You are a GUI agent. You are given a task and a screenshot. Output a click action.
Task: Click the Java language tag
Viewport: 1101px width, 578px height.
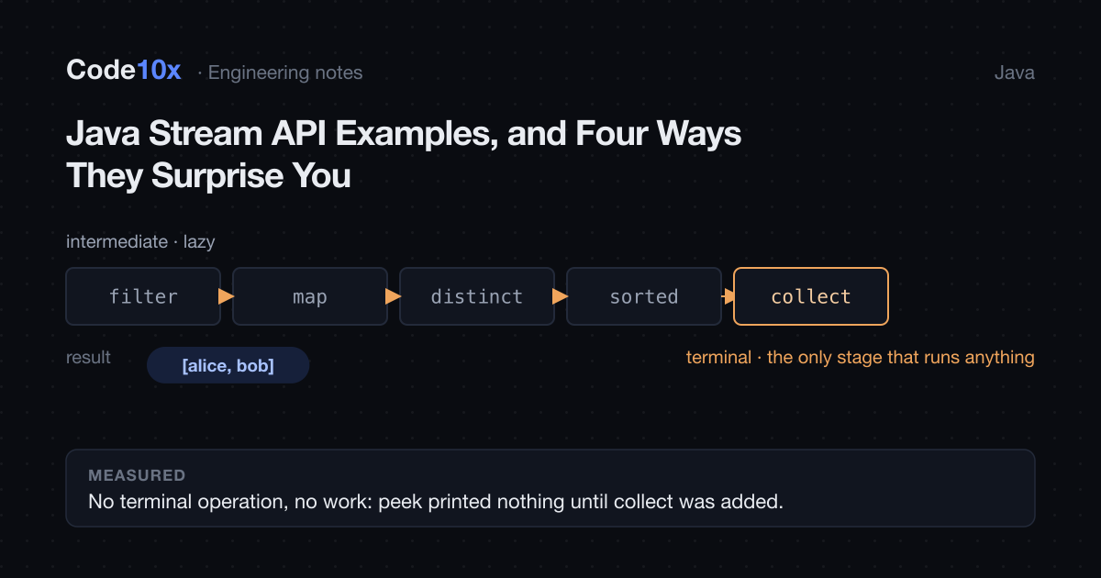coord(1015,72)
